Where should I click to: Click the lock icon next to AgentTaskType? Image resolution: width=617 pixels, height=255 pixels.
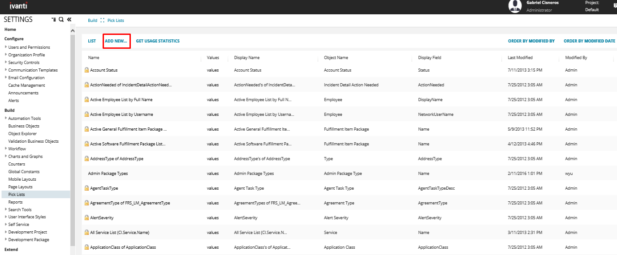87,188
